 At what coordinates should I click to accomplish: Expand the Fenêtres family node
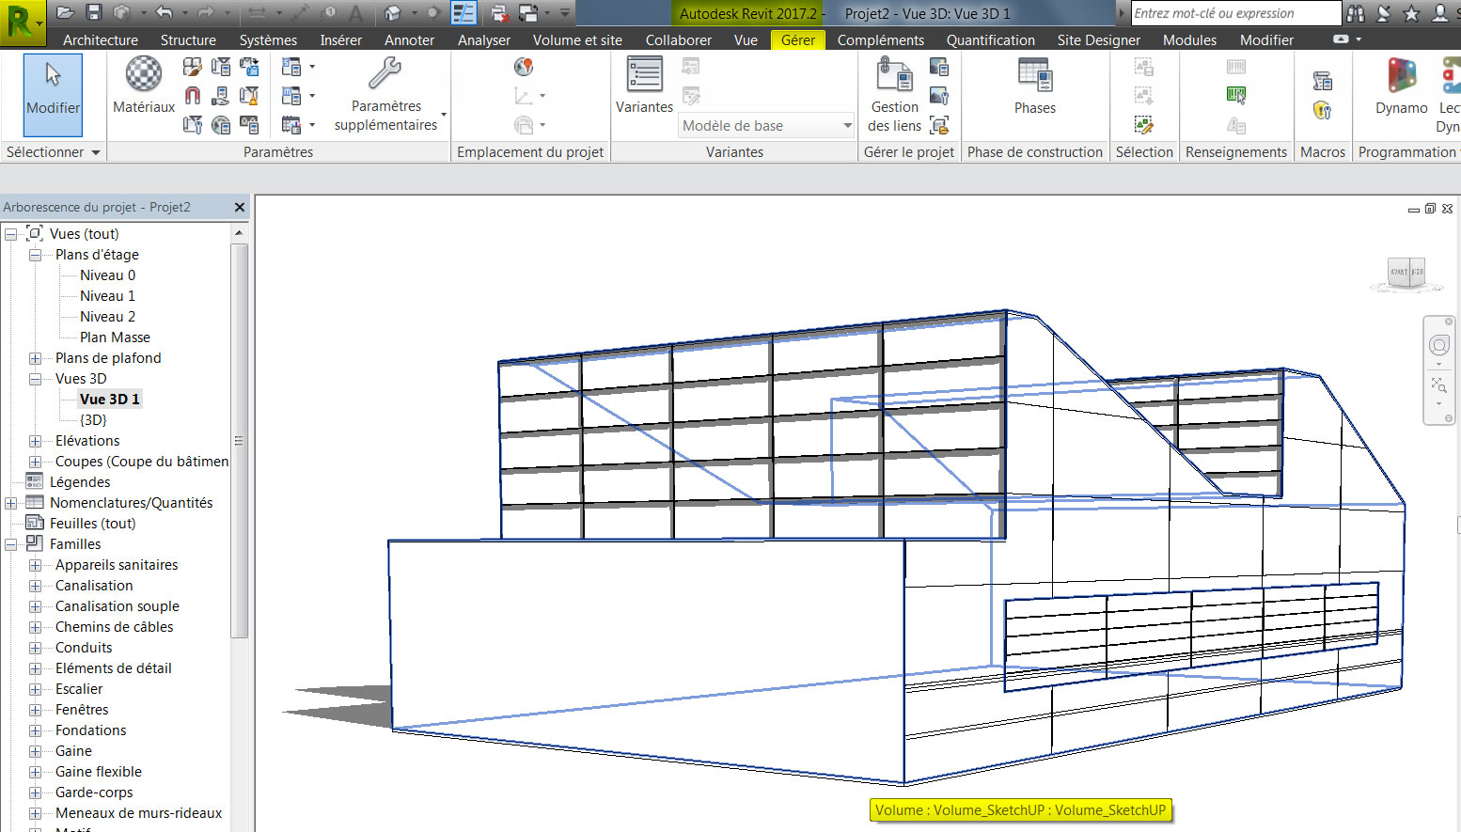click(x=35, y=709)
